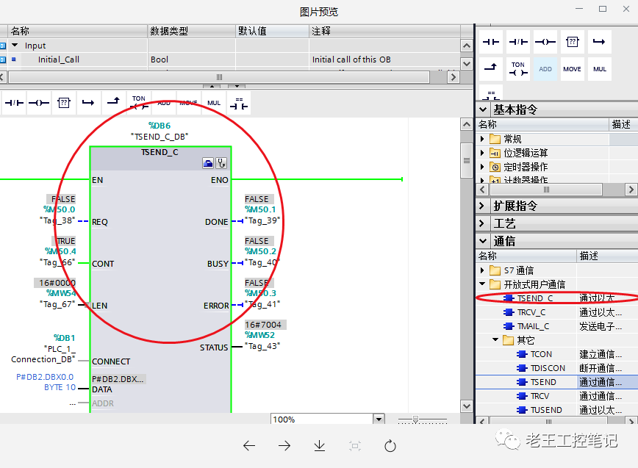This screenshot has width=638, height=468.
Task: Click the empty box icon in editor toolbar
Action: [x=64, y=103]
